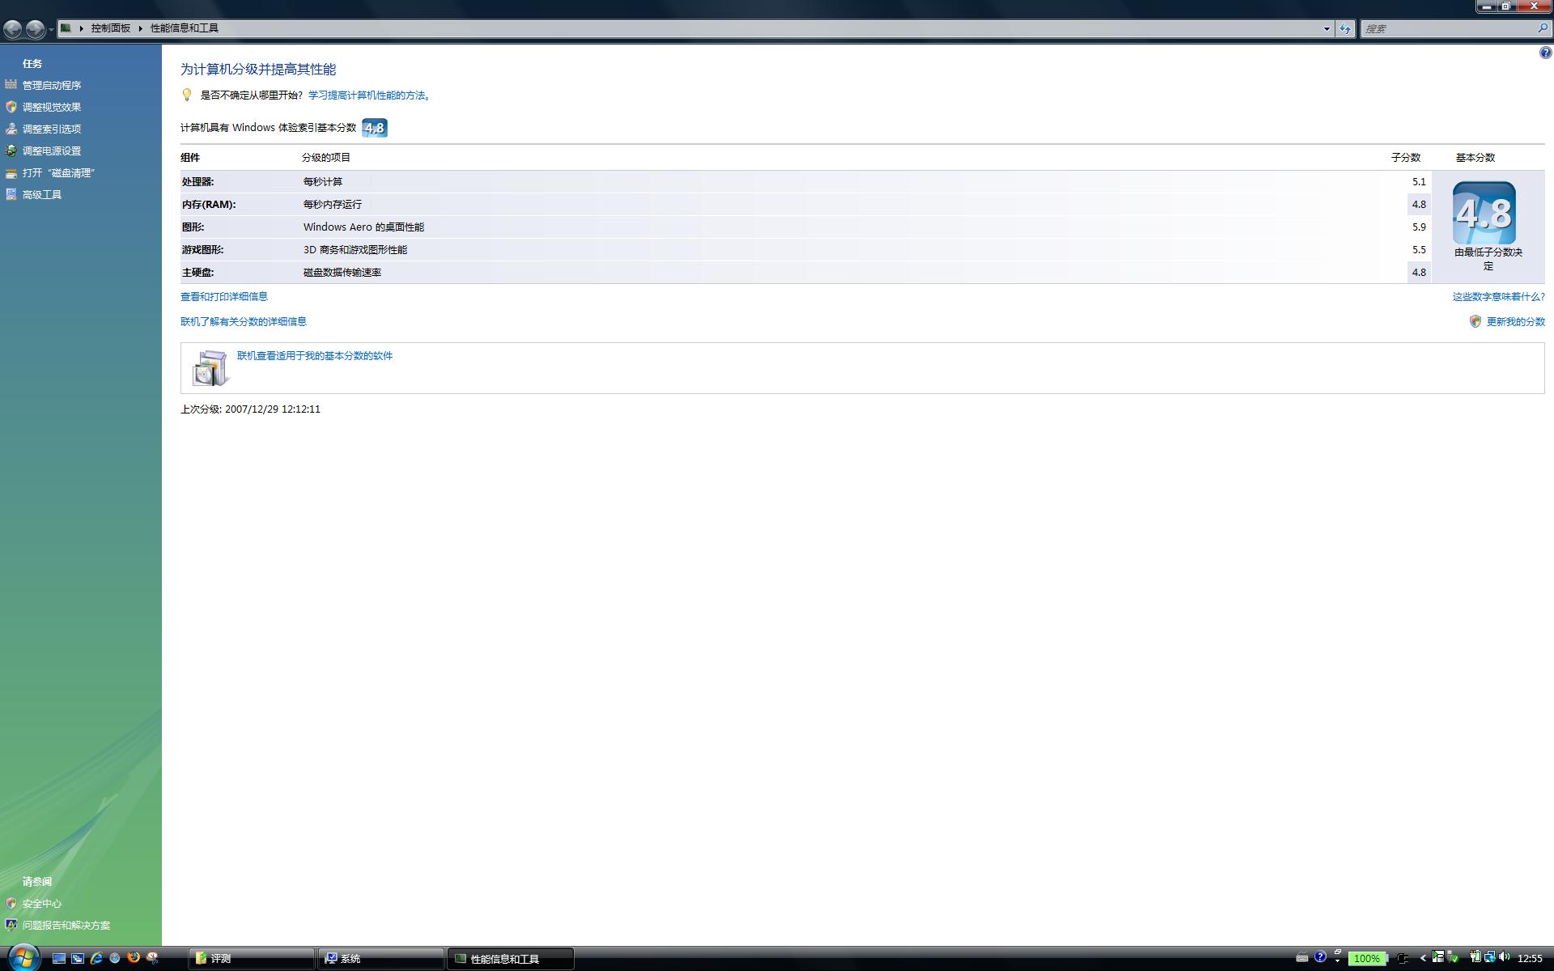Expand hidden tray icons with the chevron
Screen dimensions: 1554x971
1422,958
